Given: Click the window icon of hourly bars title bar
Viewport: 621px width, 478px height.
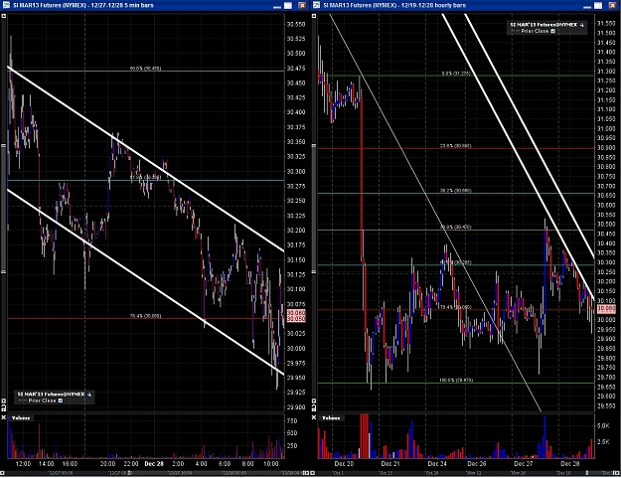Looking at the screenshot, I should click(x=316, y=5).
